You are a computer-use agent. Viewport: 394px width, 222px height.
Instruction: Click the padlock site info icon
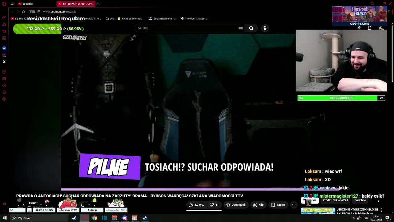[39, 12]
